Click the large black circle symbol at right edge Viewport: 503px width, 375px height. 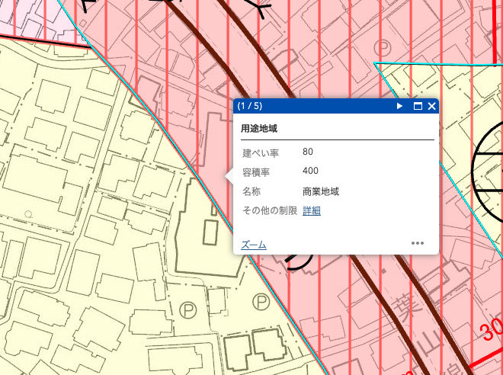click(487, 170)
